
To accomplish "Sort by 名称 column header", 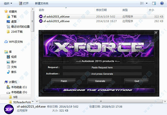I will [x=41, y=10].
